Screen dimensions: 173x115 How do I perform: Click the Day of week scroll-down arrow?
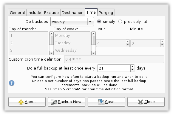click(93, 53)
